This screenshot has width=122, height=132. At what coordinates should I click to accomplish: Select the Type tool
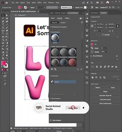[x=3, y=24]
